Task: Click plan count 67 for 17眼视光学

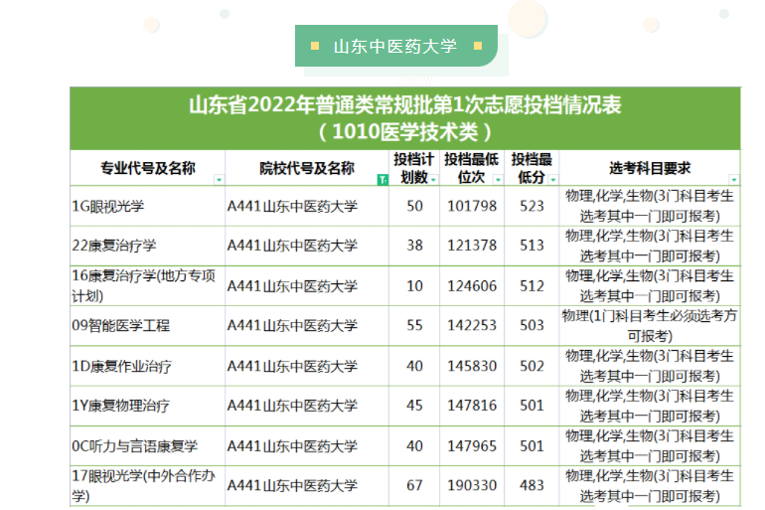Action: coord(414,485)
